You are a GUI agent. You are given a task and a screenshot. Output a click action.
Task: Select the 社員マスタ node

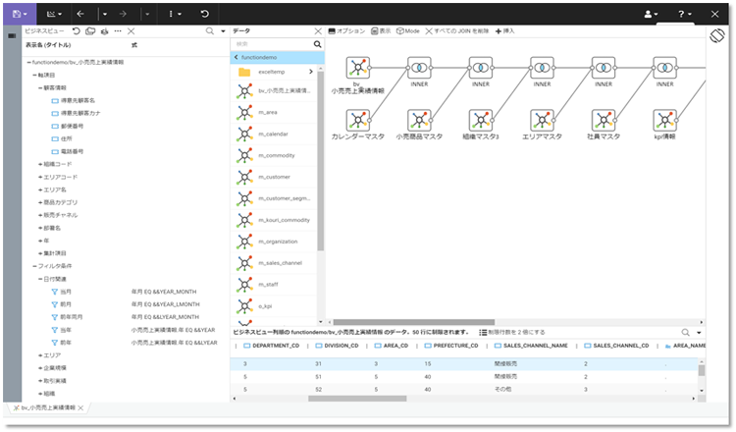coord(604,120)
